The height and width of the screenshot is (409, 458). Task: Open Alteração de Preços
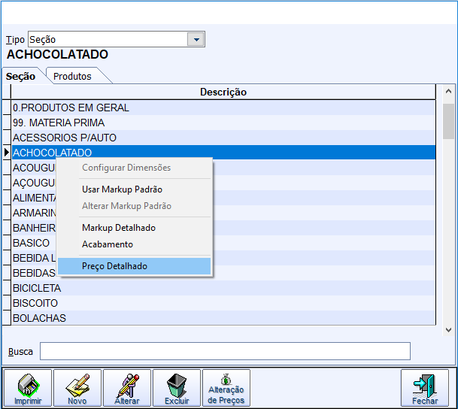(x=226, y=388)
